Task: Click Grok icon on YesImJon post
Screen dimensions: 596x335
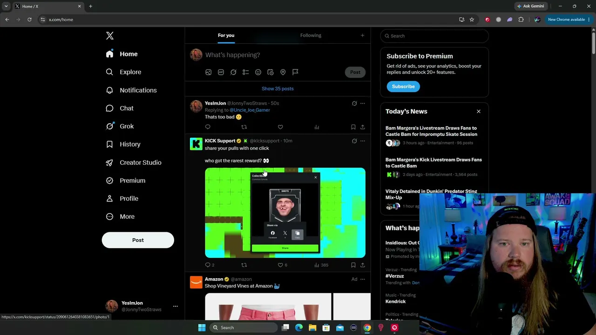Action: tap(354, 103)
